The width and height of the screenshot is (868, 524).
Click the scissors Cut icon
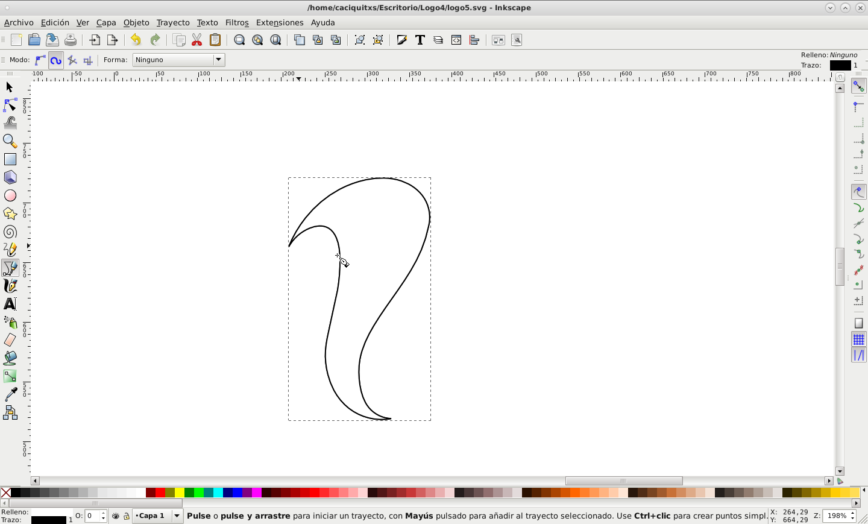point(197,40)
